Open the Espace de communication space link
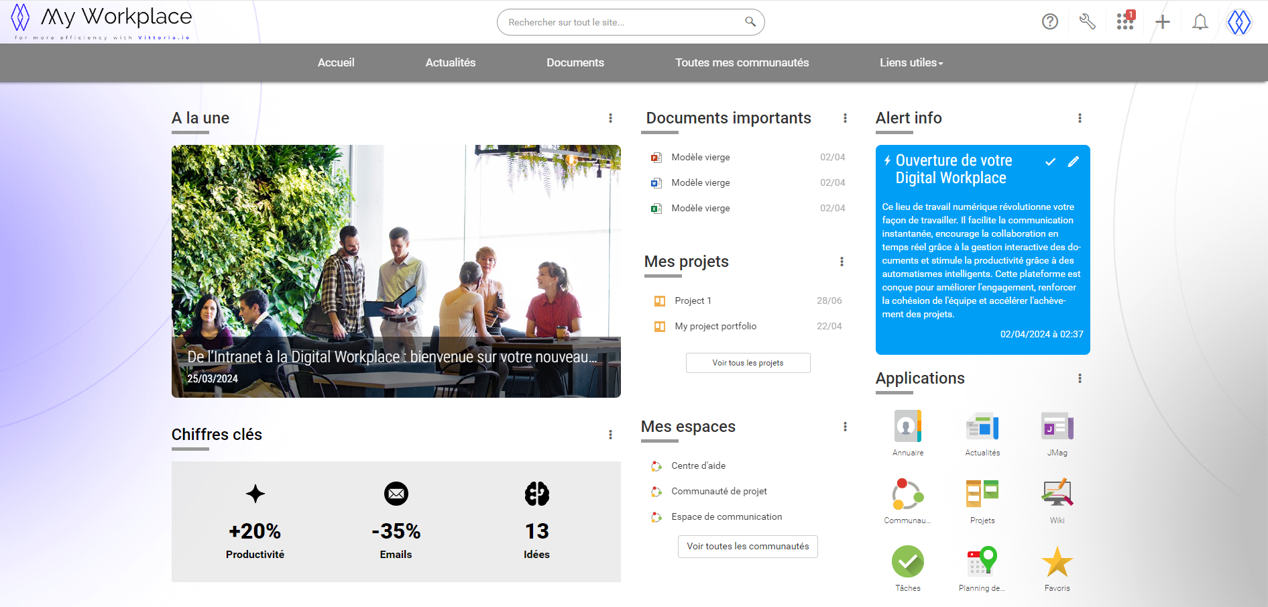 click(727, 516)
